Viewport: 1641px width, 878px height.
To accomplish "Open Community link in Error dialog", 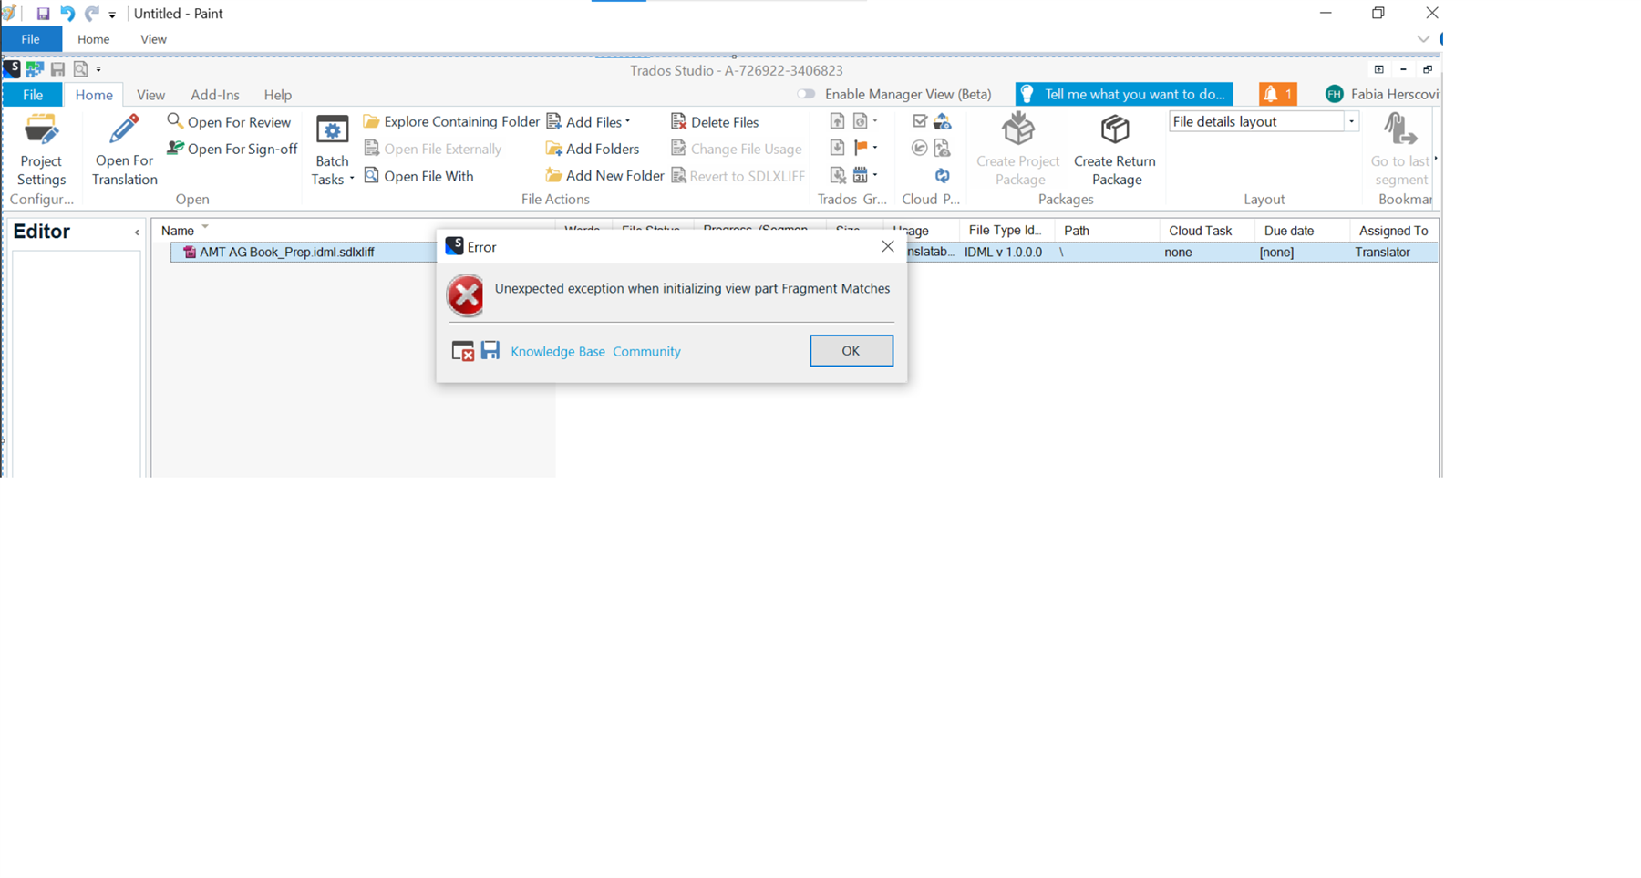I will (646, 351).
